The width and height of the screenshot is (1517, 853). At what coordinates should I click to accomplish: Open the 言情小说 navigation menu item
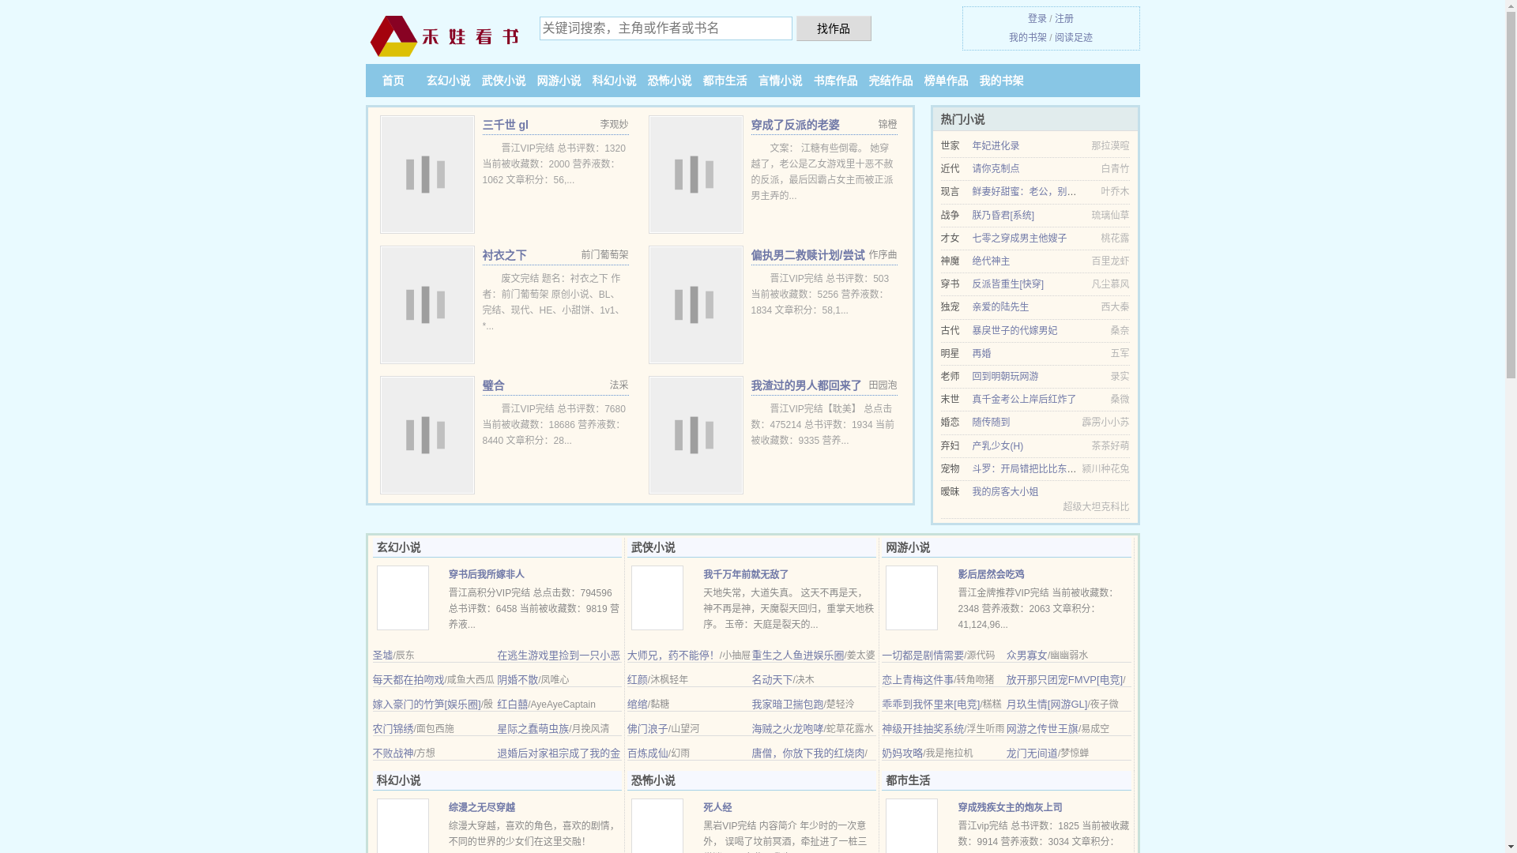[x=780, y=81]
